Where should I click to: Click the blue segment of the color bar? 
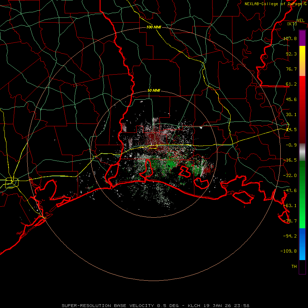pyautogui.click(x=302, y=244)
